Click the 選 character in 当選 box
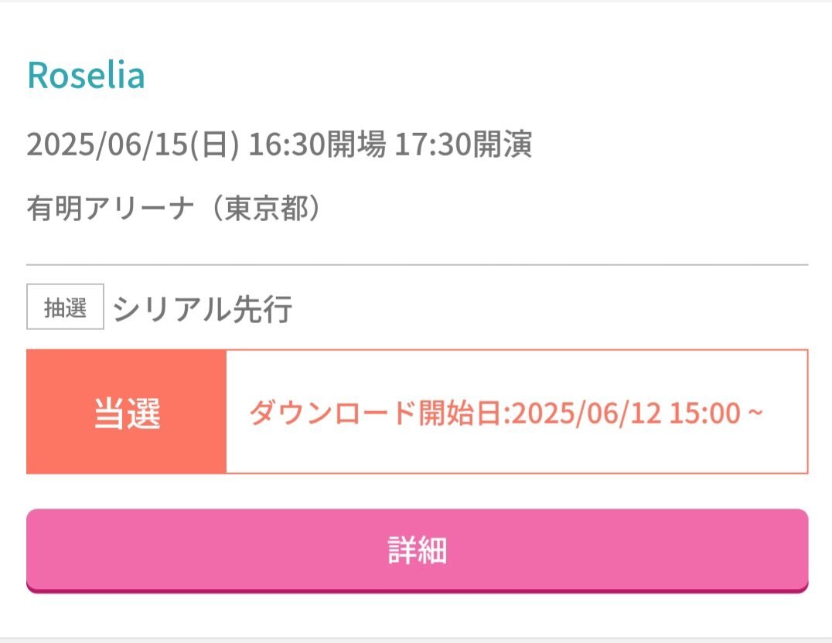Viewport: 832px width, 643px height. [144, 413]
